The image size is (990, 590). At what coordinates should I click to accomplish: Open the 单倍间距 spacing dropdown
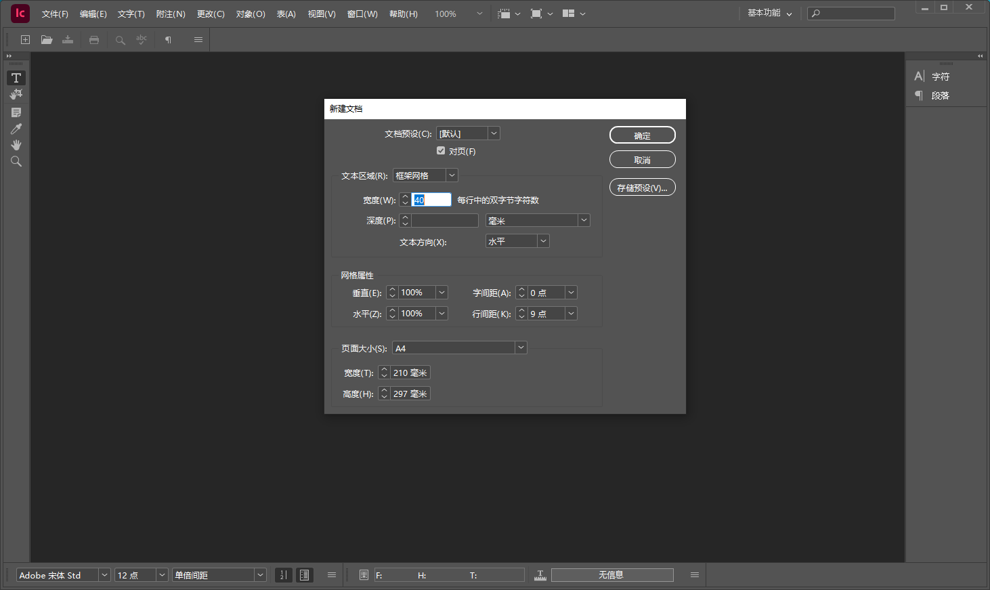click(219, 575)
